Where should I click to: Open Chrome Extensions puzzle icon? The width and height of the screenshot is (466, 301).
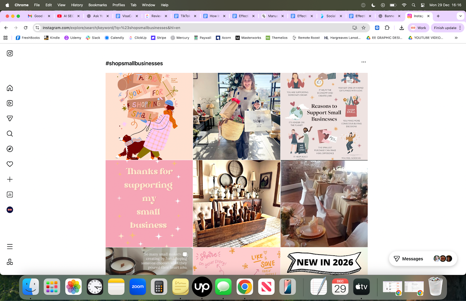tap(387, 28)
